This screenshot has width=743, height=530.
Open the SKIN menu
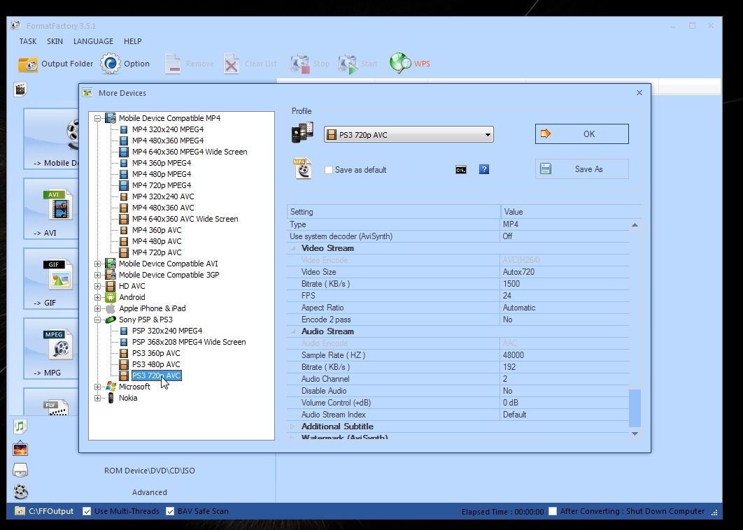tap(55, 41)
